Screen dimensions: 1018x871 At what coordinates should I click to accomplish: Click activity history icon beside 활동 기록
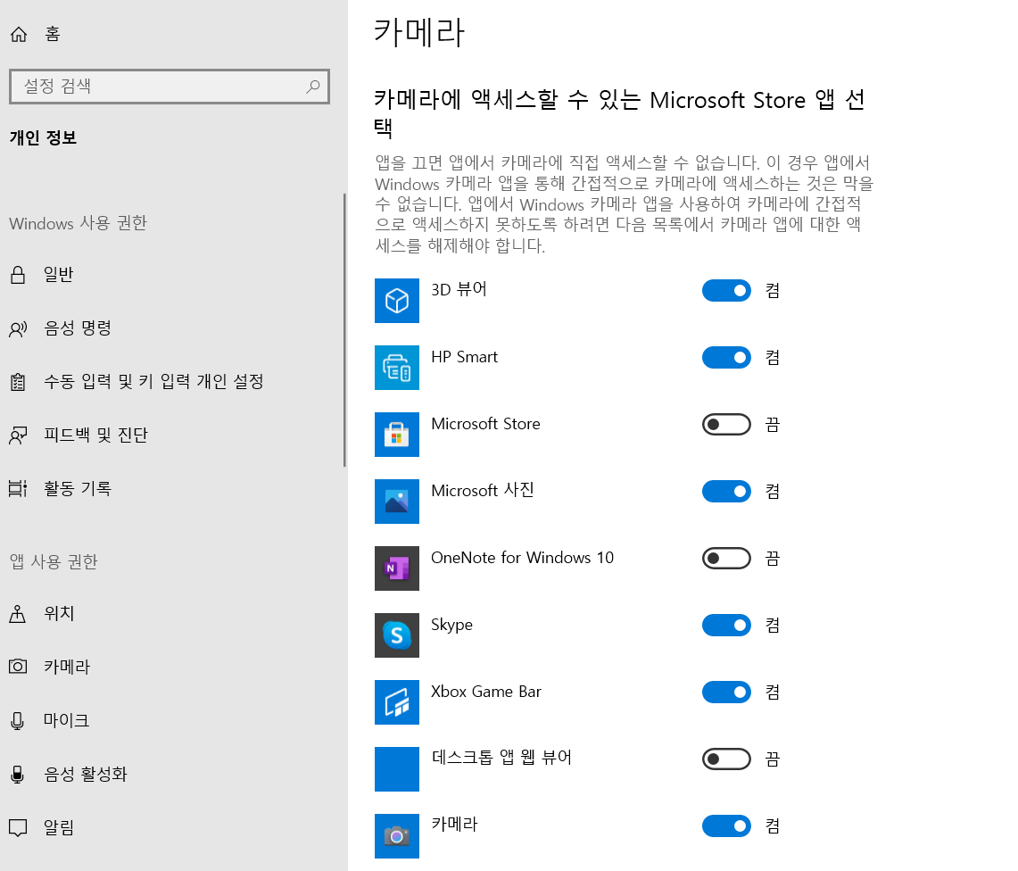(x=18, y=488)
